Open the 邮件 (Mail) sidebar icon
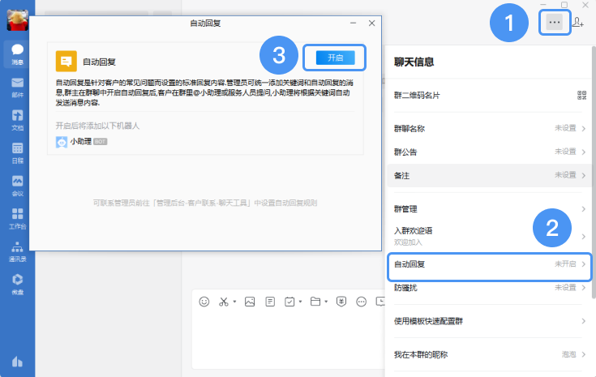This screenshot has width=596, height=377. click(x=17, y=86)
